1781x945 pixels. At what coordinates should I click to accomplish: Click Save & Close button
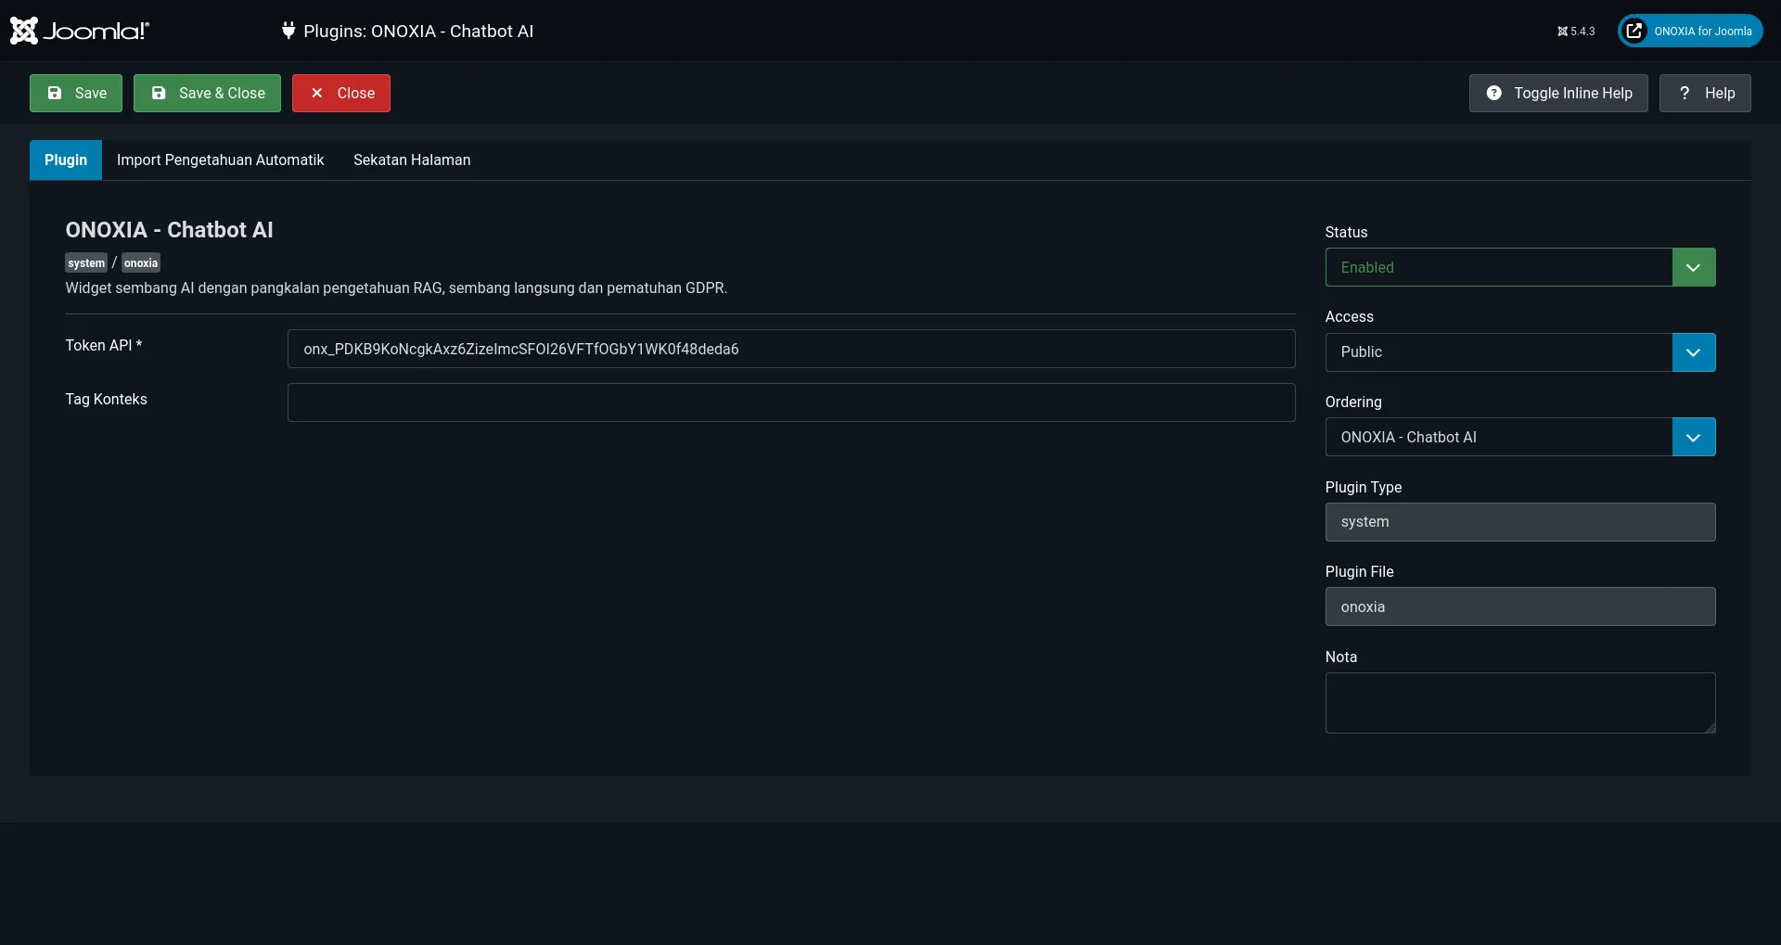(207, 93)
